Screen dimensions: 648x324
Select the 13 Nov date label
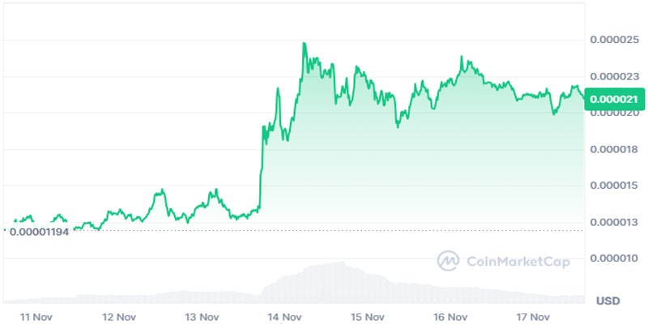pos(202,316)
